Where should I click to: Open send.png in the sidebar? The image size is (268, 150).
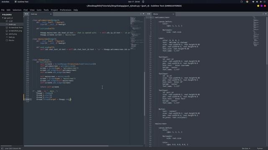tap(13, 34)
